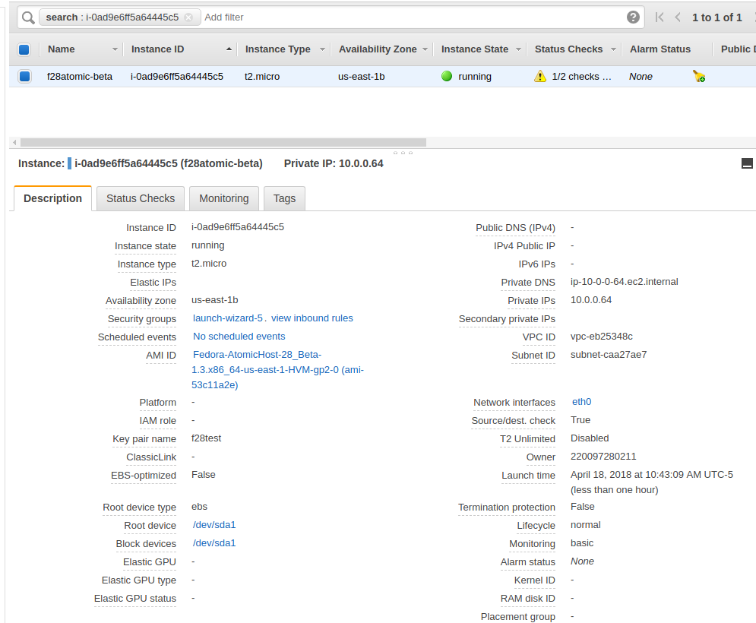Click the green running state indicator
Image resolution: width=756 pixels, height=623 pixels.
coord(447,76)
